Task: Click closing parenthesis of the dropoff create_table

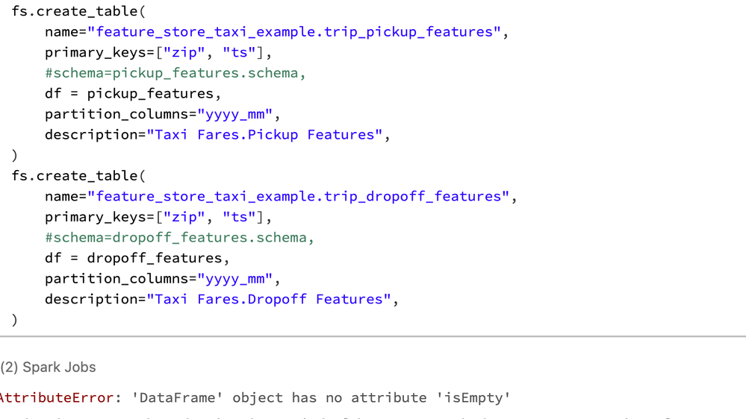Action: 14,320
